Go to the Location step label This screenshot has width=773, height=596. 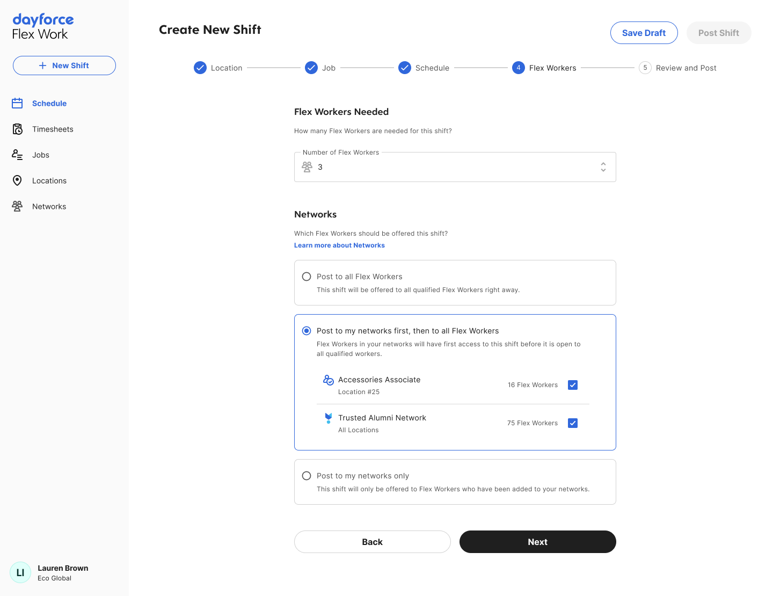pyautogui.click(x=227, y=68)
